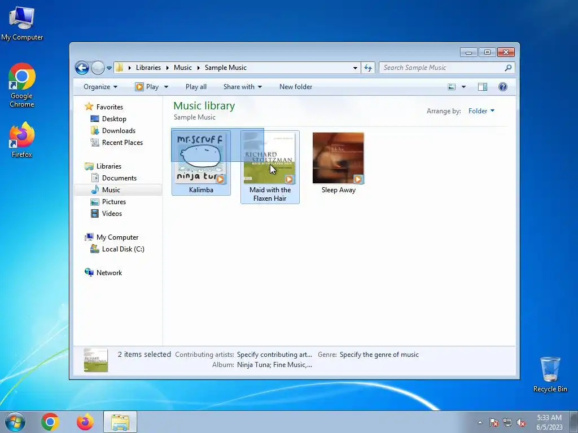
Task: Select My Computer desktop icon
Action: tap(22, 23)
